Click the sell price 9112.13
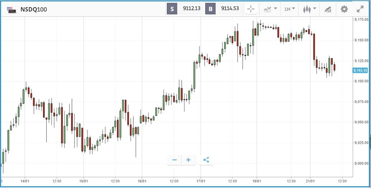Image resolution: width=371 pixels, height=188 pixels. pos(192,9)
